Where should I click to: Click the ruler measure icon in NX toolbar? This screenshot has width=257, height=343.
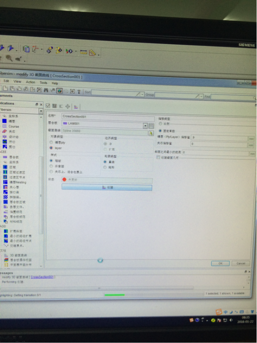point(83,52)
